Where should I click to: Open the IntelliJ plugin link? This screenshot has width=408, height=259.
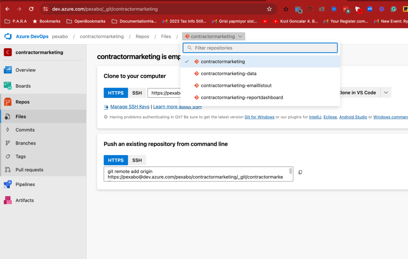[x=315, y=117]
